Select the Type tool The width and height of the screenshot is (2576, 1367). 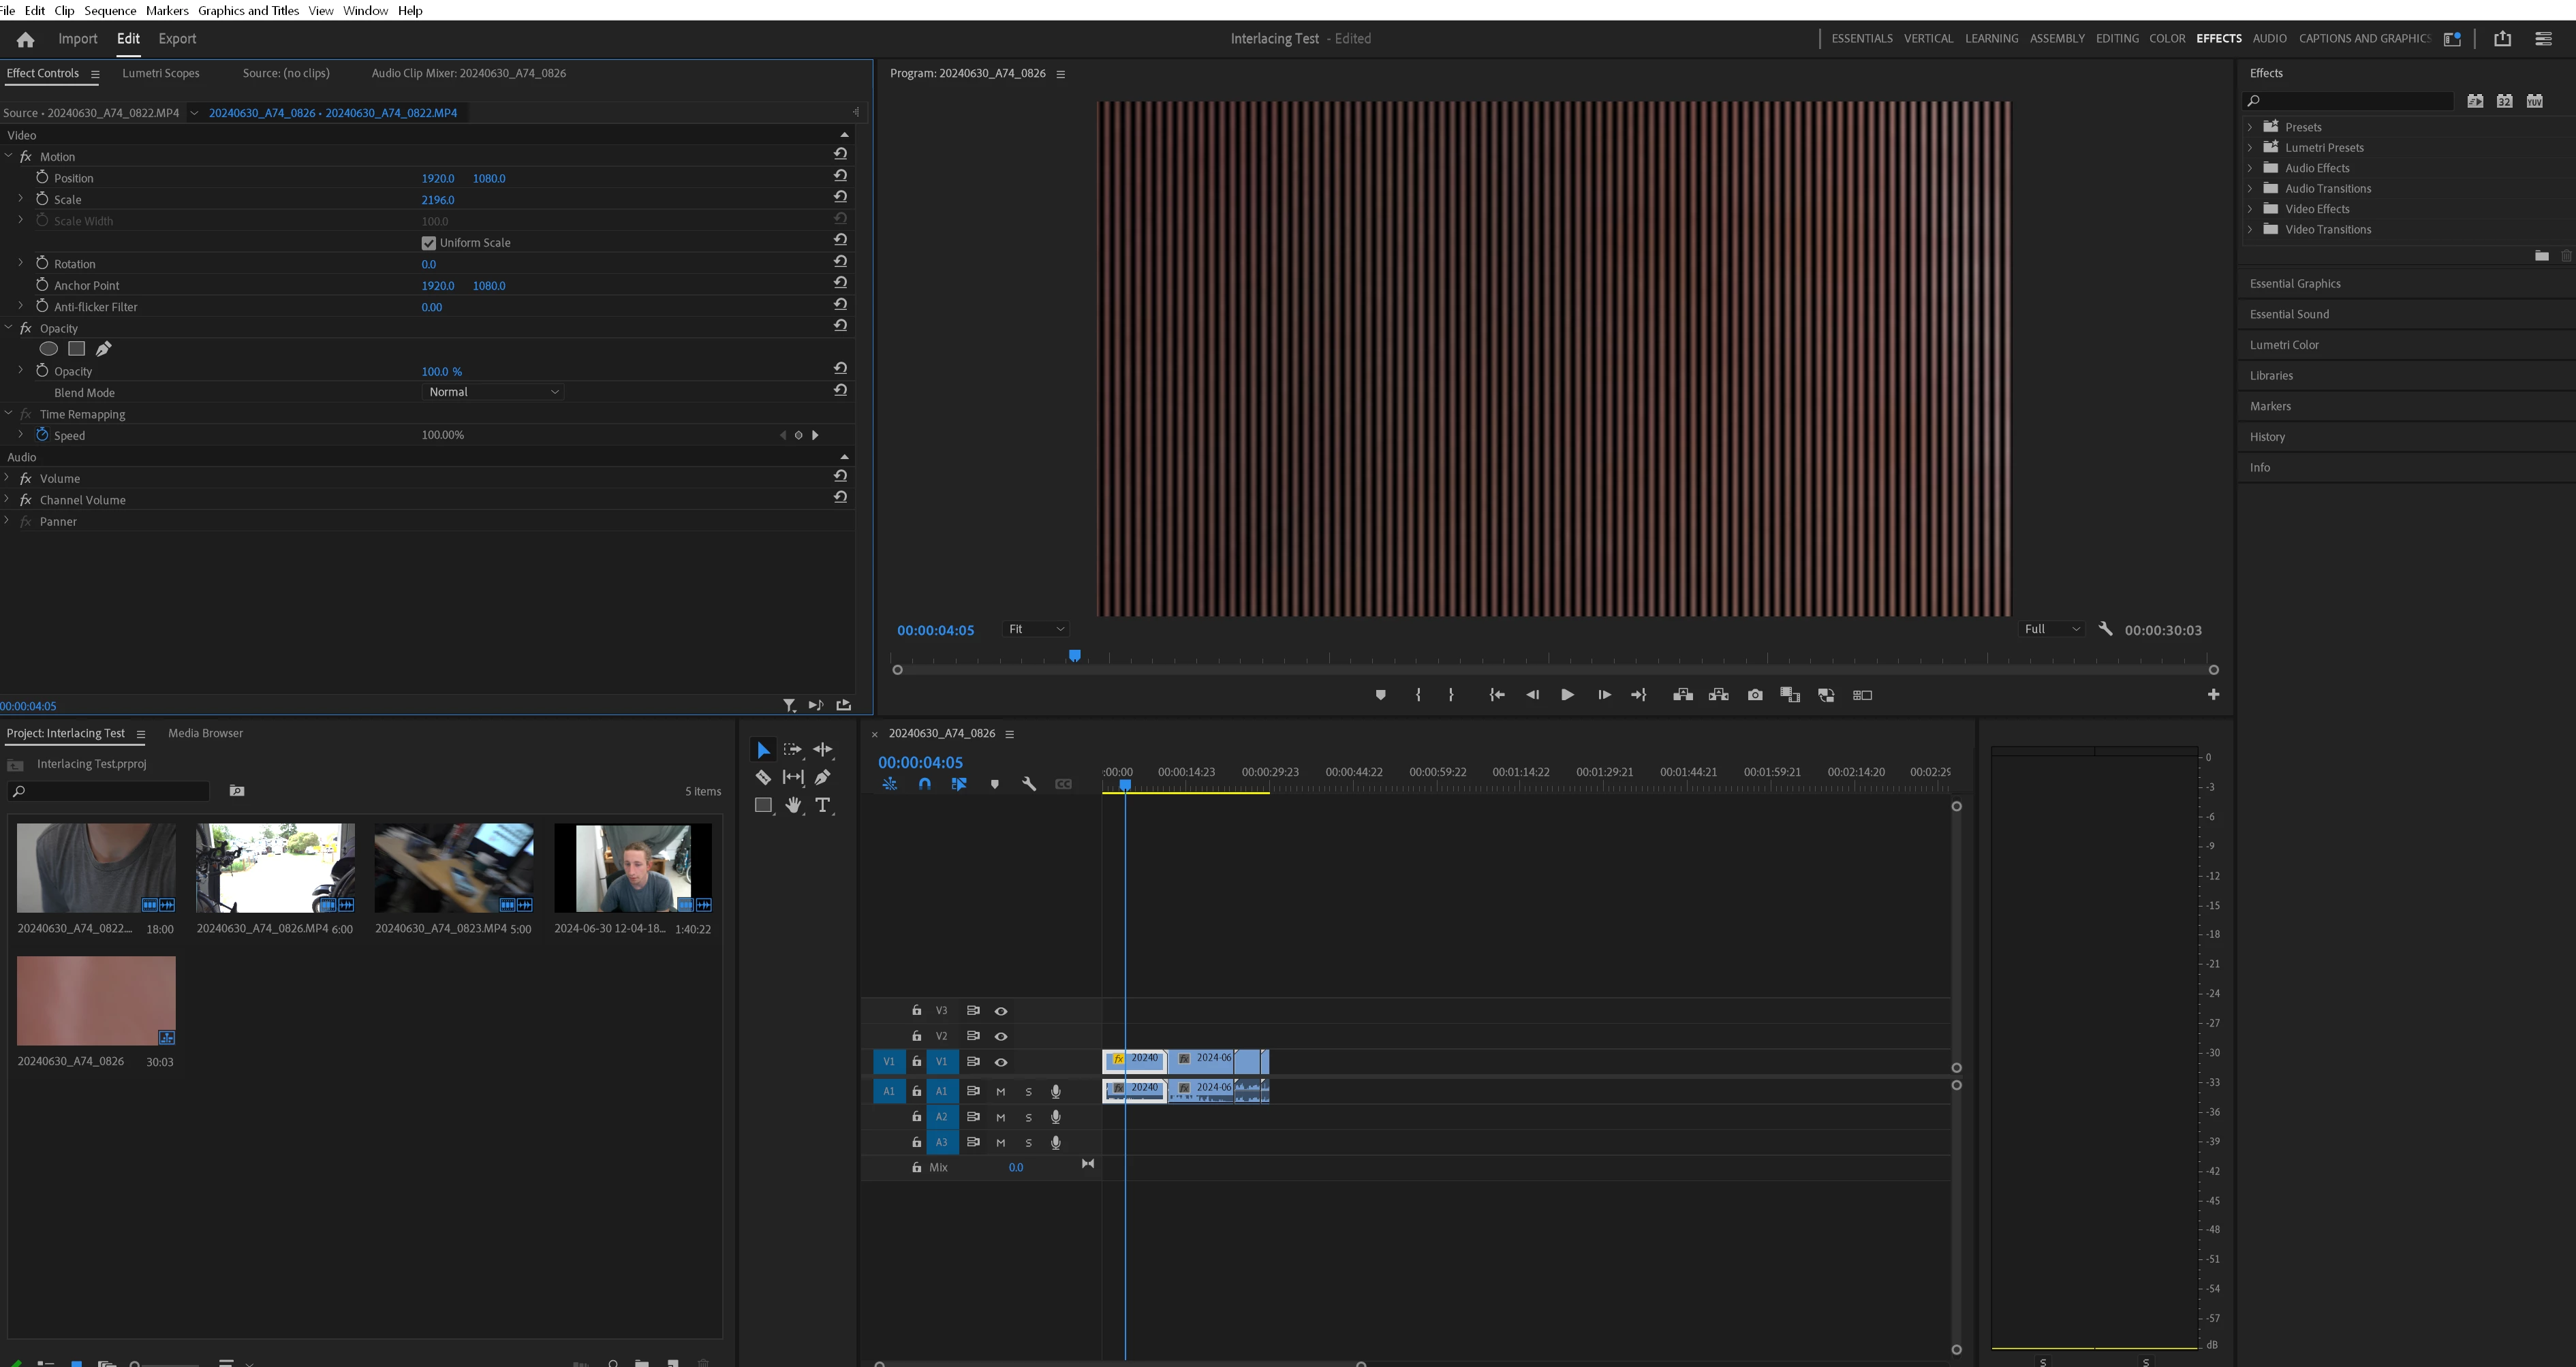[x=822, y=805]
